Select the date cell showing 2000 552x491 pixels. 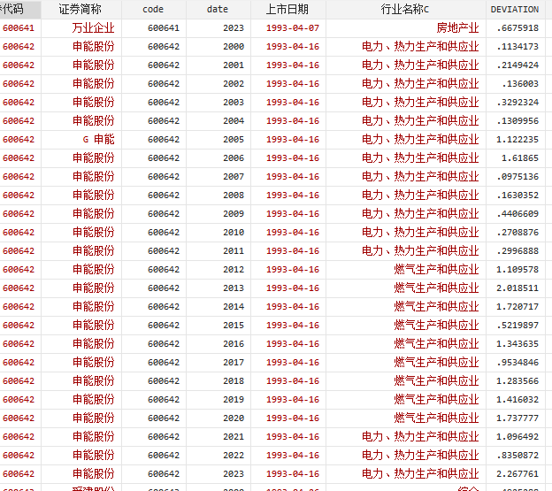(234, 47)
